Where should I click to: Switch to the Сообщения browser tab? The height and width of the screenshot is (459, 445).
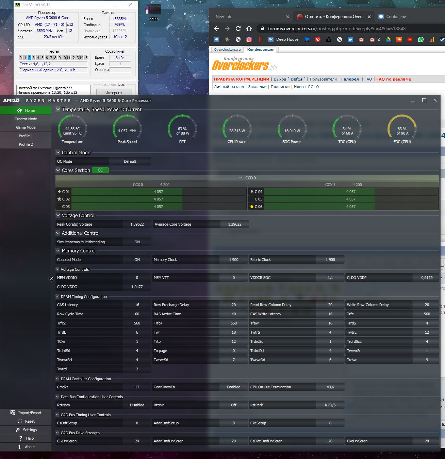408,16
